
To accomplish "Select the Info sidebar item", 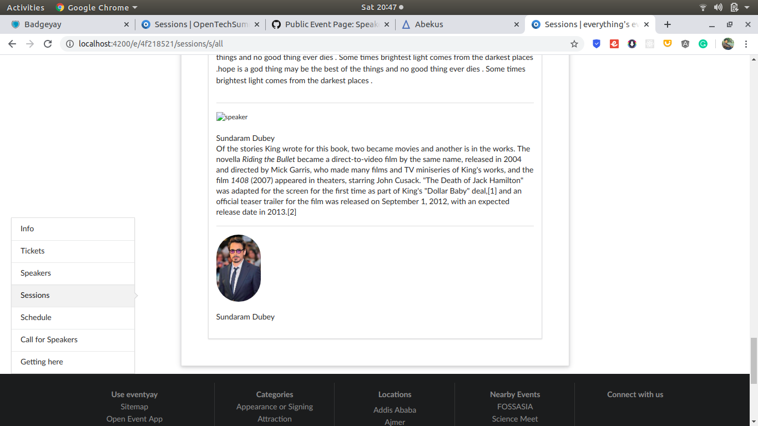I will [73, 229].
